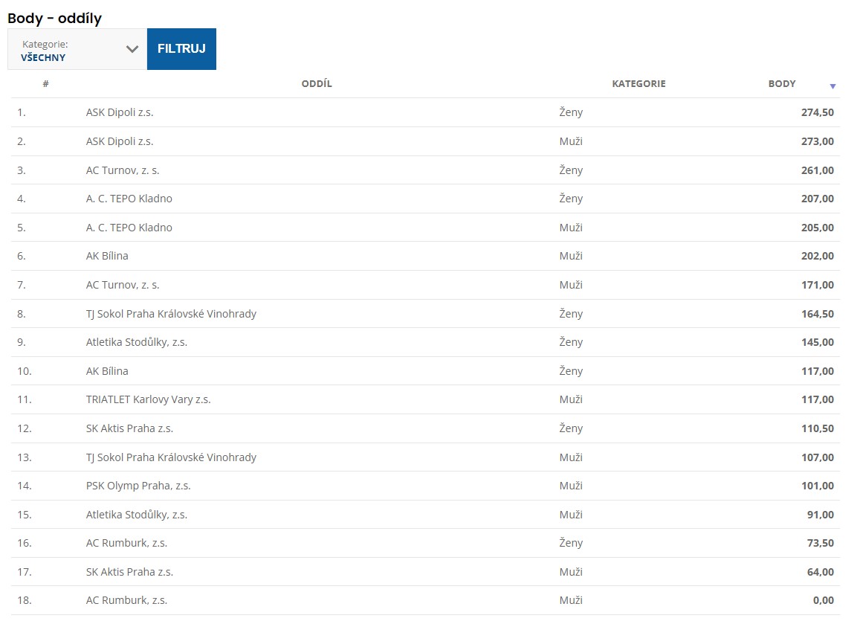This screenshot has height=624, width=863.
Task: Select TJ Sokol Praha Královské Vinohrady row 13
Action: (x=171, y=457)
